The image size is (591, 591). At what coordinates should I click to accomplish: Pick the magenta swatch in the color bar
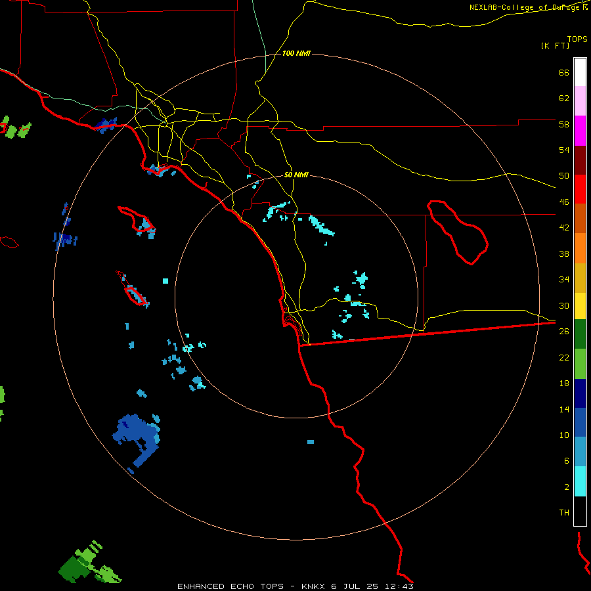tap(580, 131)
